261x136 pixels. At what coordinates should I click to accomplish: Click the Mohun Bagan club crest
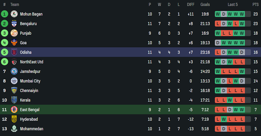pos(14,14)
